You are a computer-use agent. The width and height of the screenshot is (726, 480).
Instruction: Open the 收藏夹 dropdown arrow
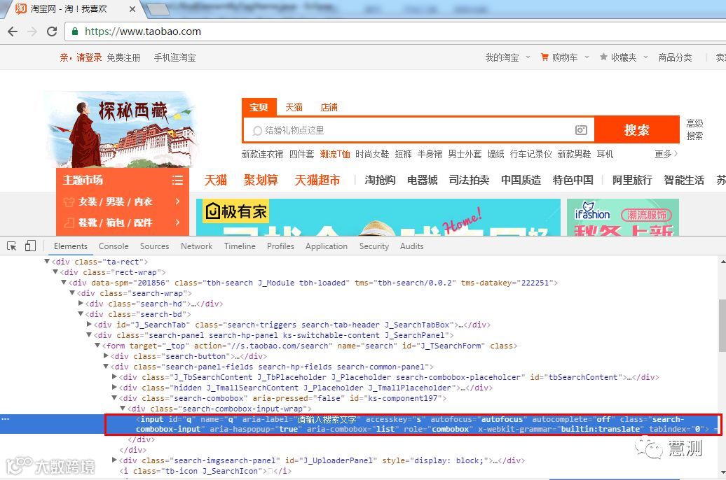click(645, 57)
